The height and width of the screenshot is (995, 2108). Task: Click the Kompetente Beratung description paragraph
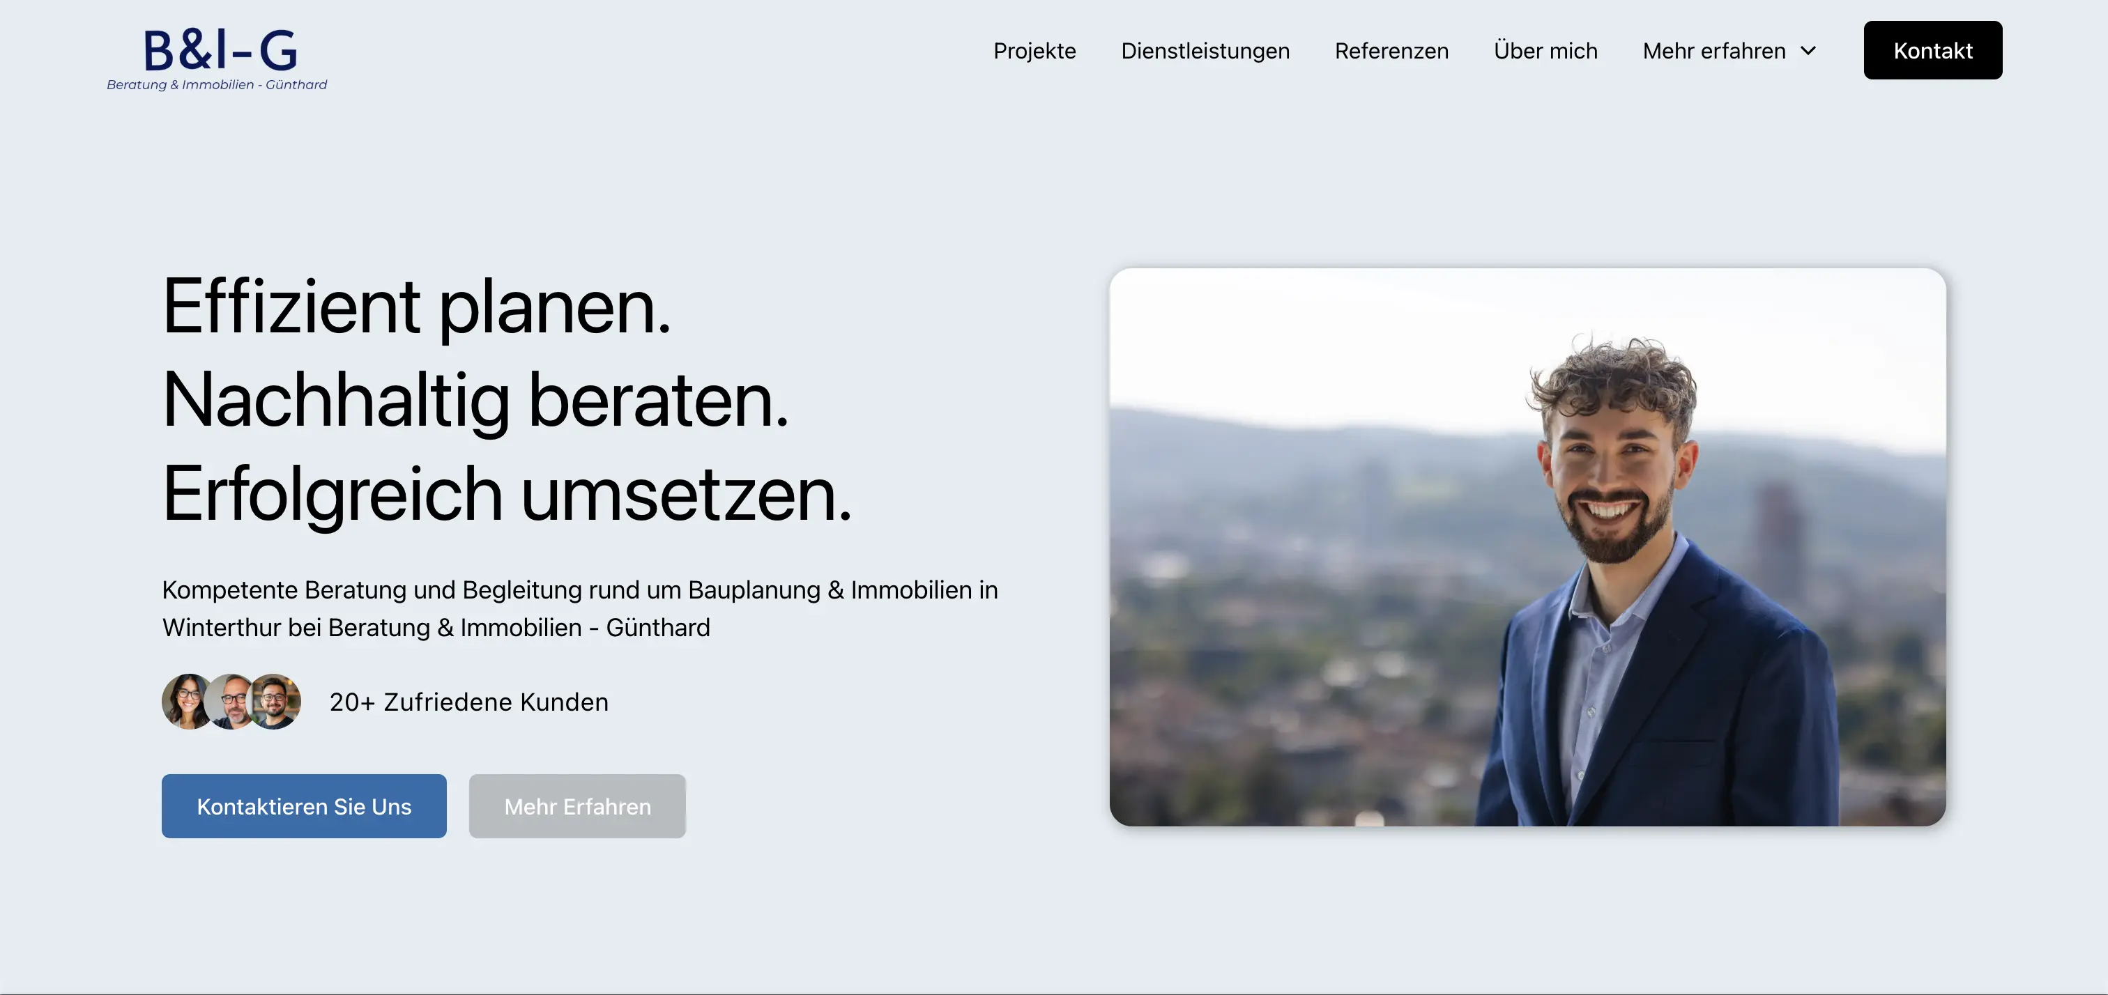click(580, 608)
